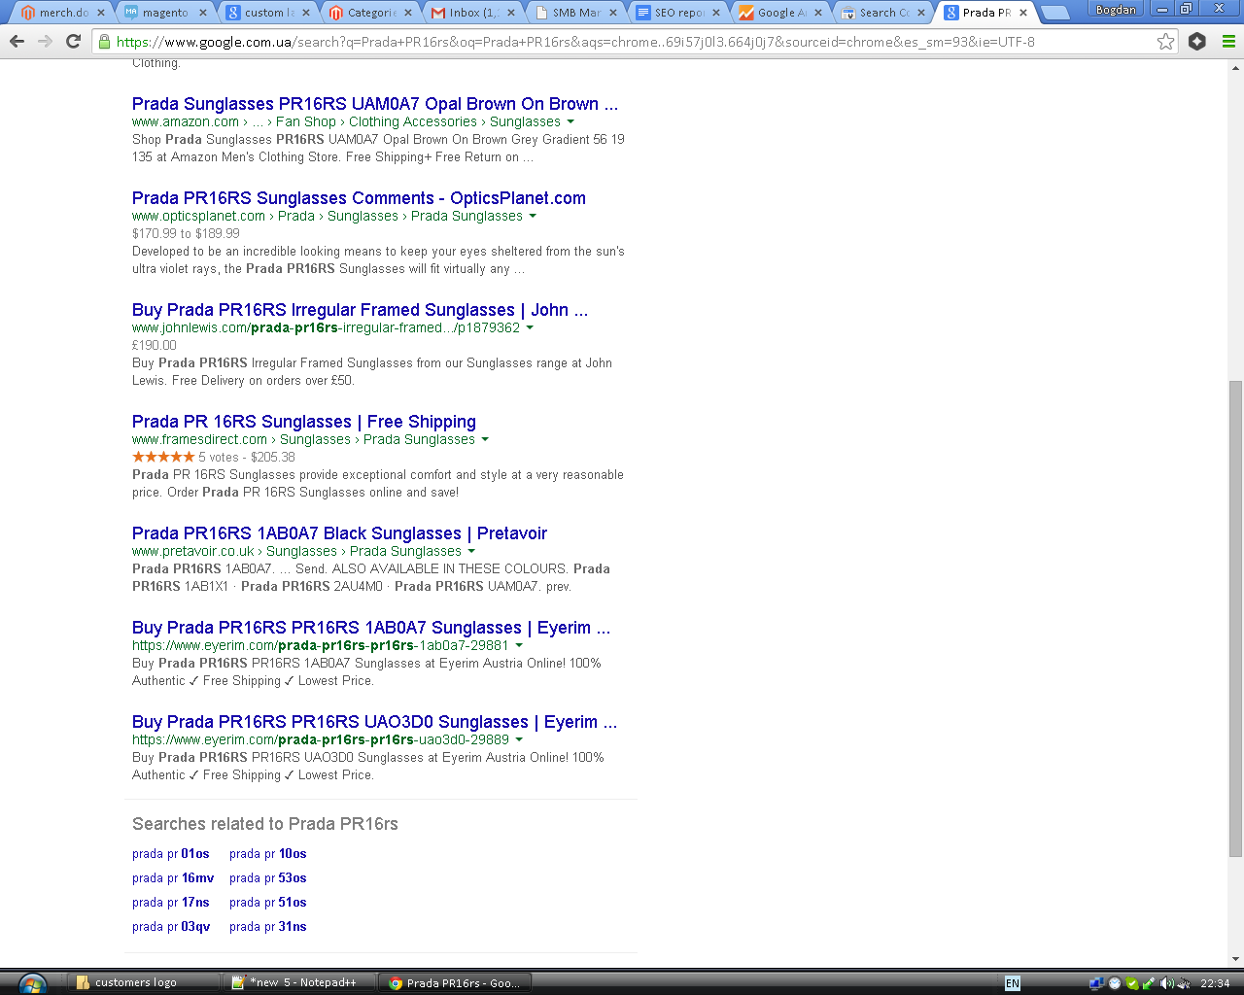Open 'Prada PR 16RS Sunglasses | Free Shipping' result
1244x995 pixels.
pos(304,422)
